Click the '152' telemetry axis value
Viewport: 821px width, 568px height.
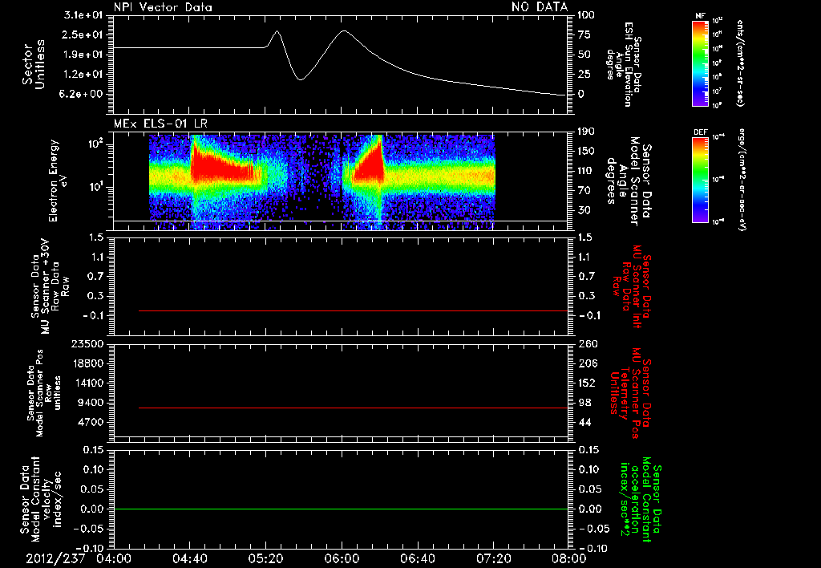click(x=587, y=383)
